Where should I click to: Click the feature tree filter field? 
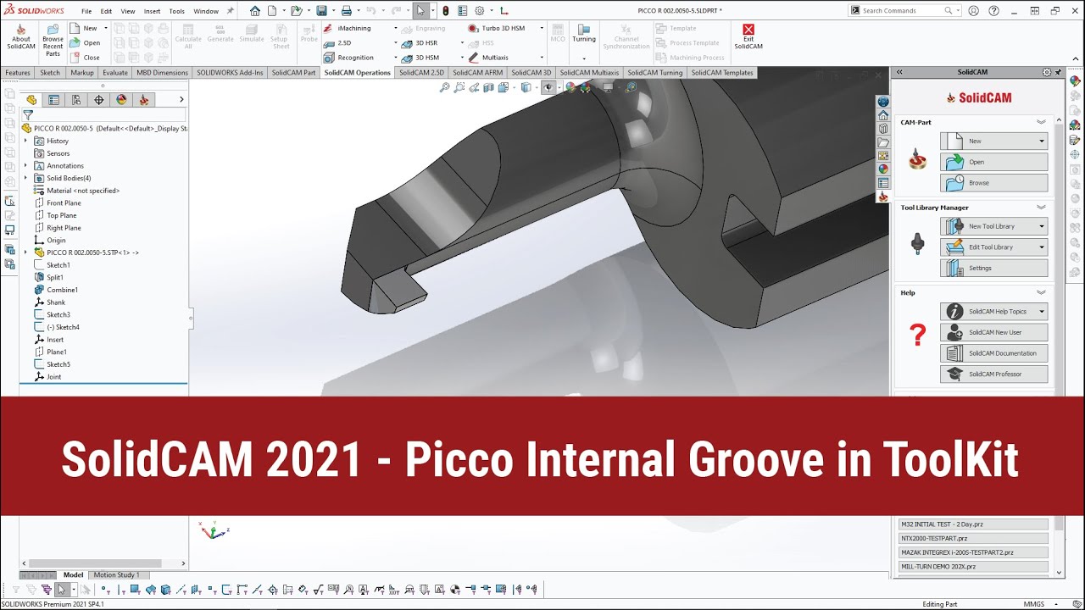[102, 115]
